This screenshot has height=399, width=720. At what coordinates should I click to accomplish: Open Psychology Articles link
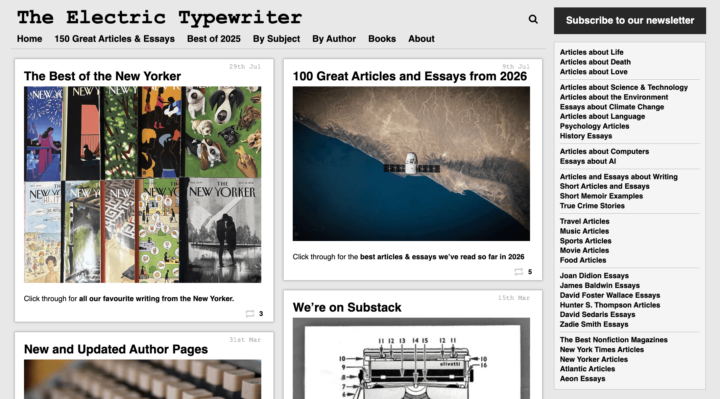click(595, 126)
